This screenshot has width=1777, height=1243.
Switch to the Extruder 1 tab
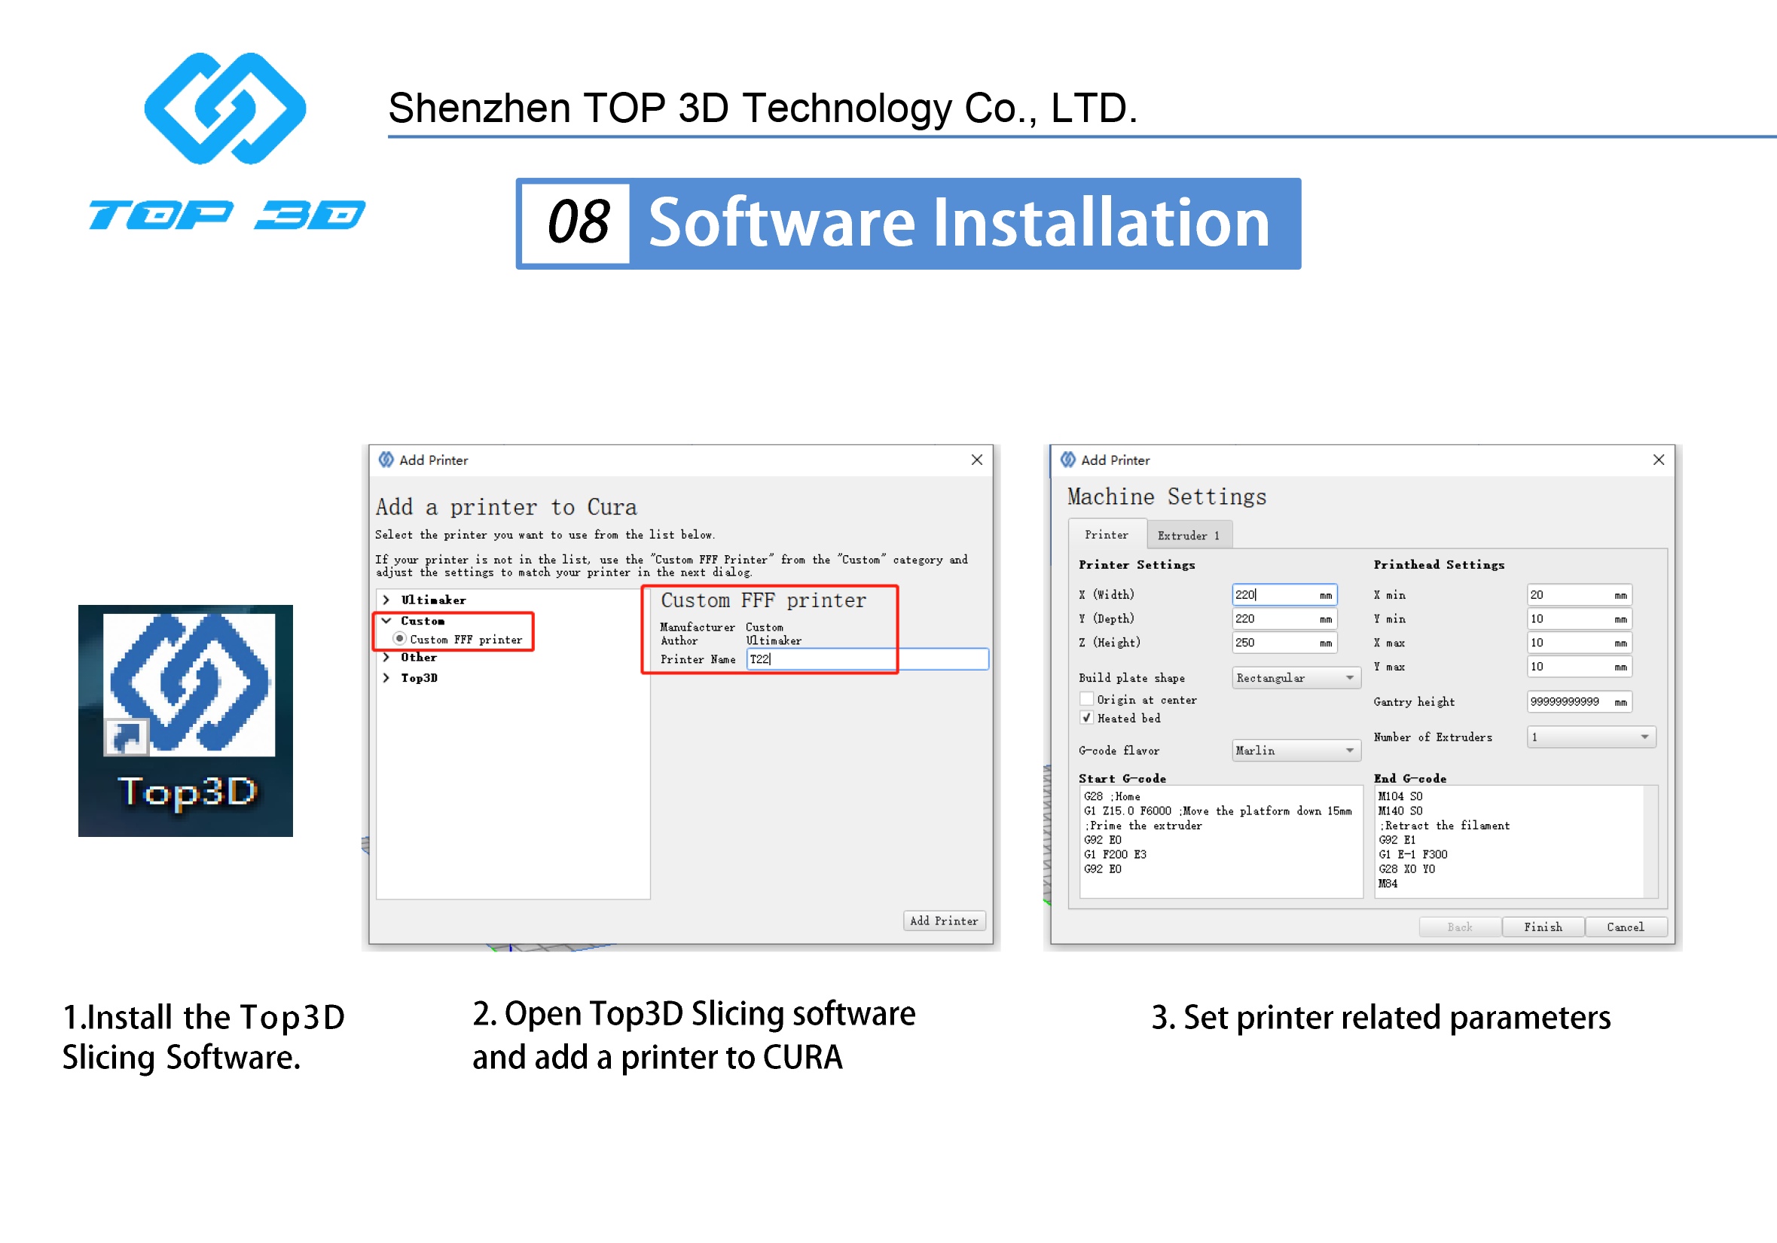(x=1189, y=536)
